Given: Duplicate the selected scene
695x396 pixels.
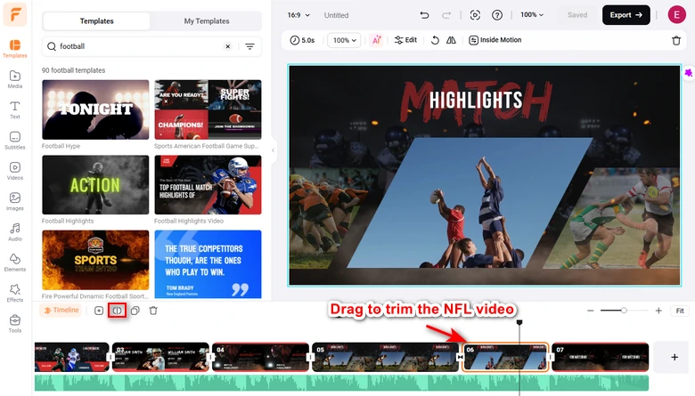Looking at the screenshot, I should pos(135,311).
